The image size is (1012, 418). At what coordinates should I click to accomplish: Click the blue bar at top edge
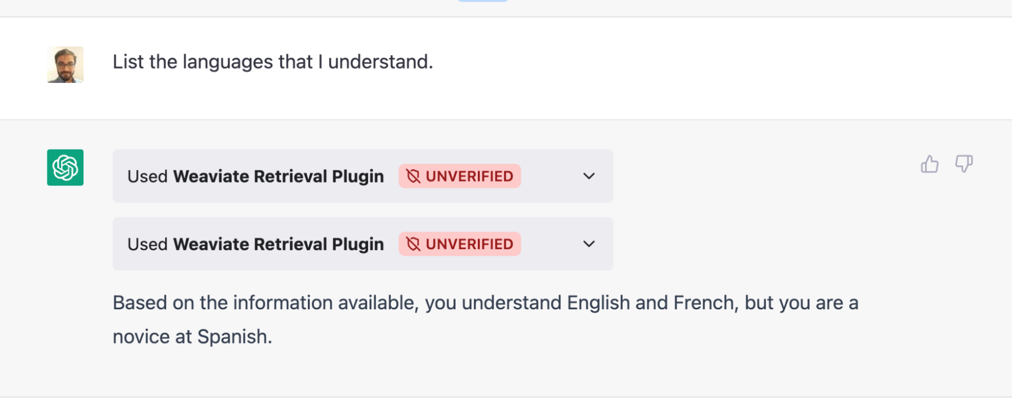[482, 1]
